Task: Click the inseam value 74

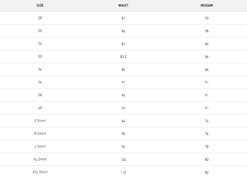Action: click(207, 121)
